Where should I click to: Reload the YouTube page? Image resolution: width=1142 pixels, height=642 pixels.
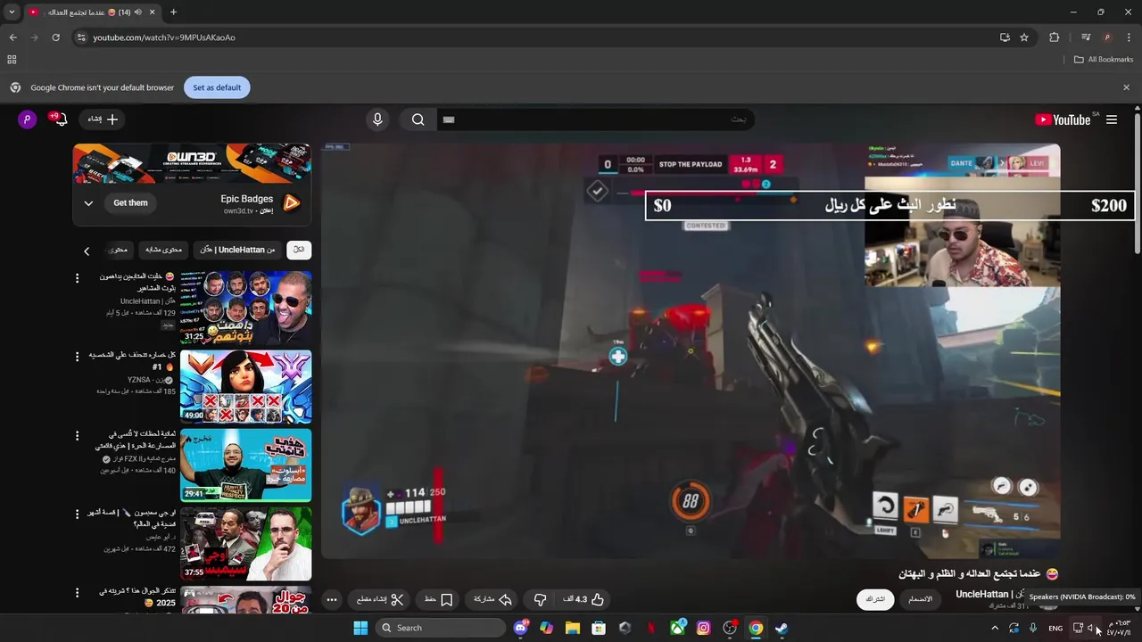point(55,37)
